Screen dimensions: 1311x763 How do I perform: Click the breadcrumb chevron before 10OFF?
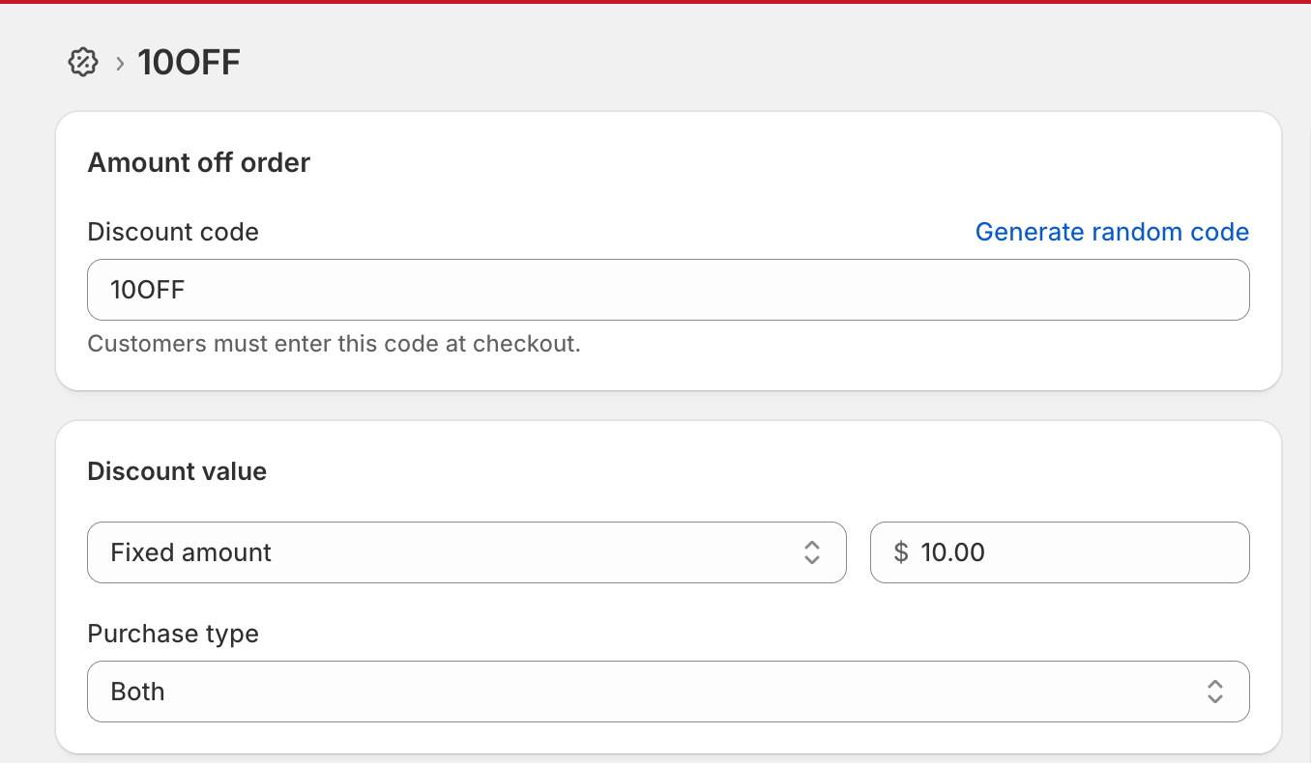(x=120, y=64)
